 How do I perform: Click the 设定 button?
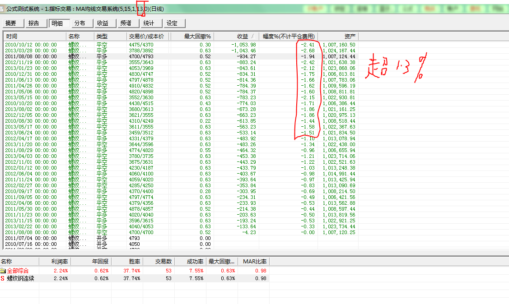pyautogui.click(x=172, y=23)
